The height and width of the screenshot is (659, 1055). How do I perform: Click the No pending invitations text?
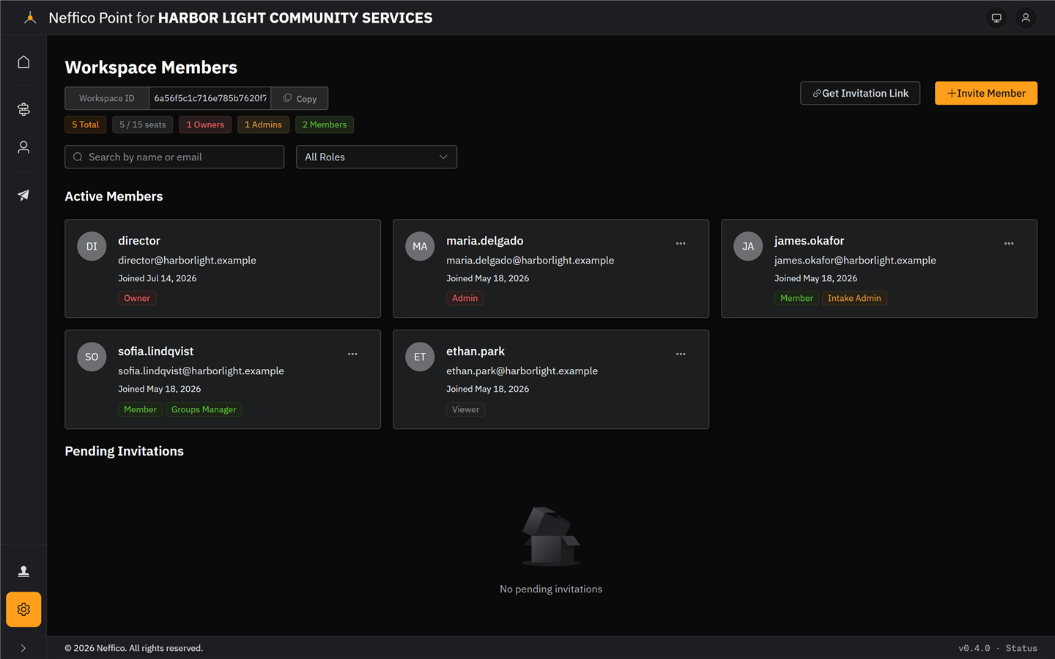[x=551, y=589]
